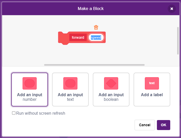Cancel making the block
Screen dimensions: 181x138
click(145, 125)
